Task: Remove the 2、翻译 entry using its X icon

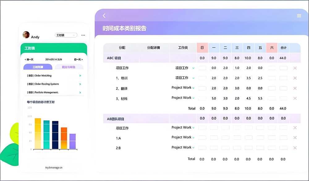Action: [295, 88]
